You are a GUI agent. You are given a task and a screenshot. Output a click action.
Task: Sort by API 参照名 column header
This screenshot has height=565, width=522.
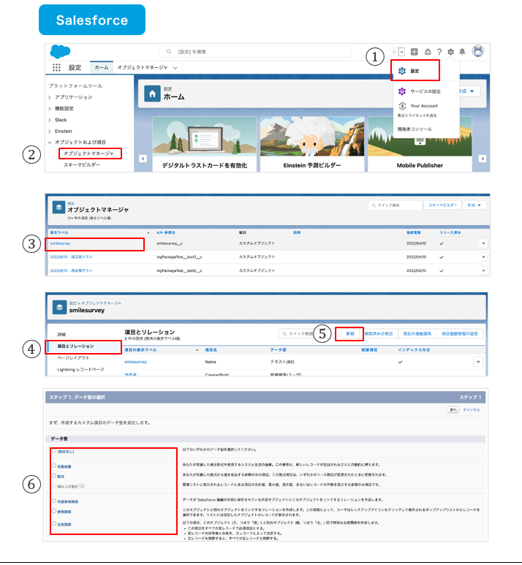click(166, 232)
